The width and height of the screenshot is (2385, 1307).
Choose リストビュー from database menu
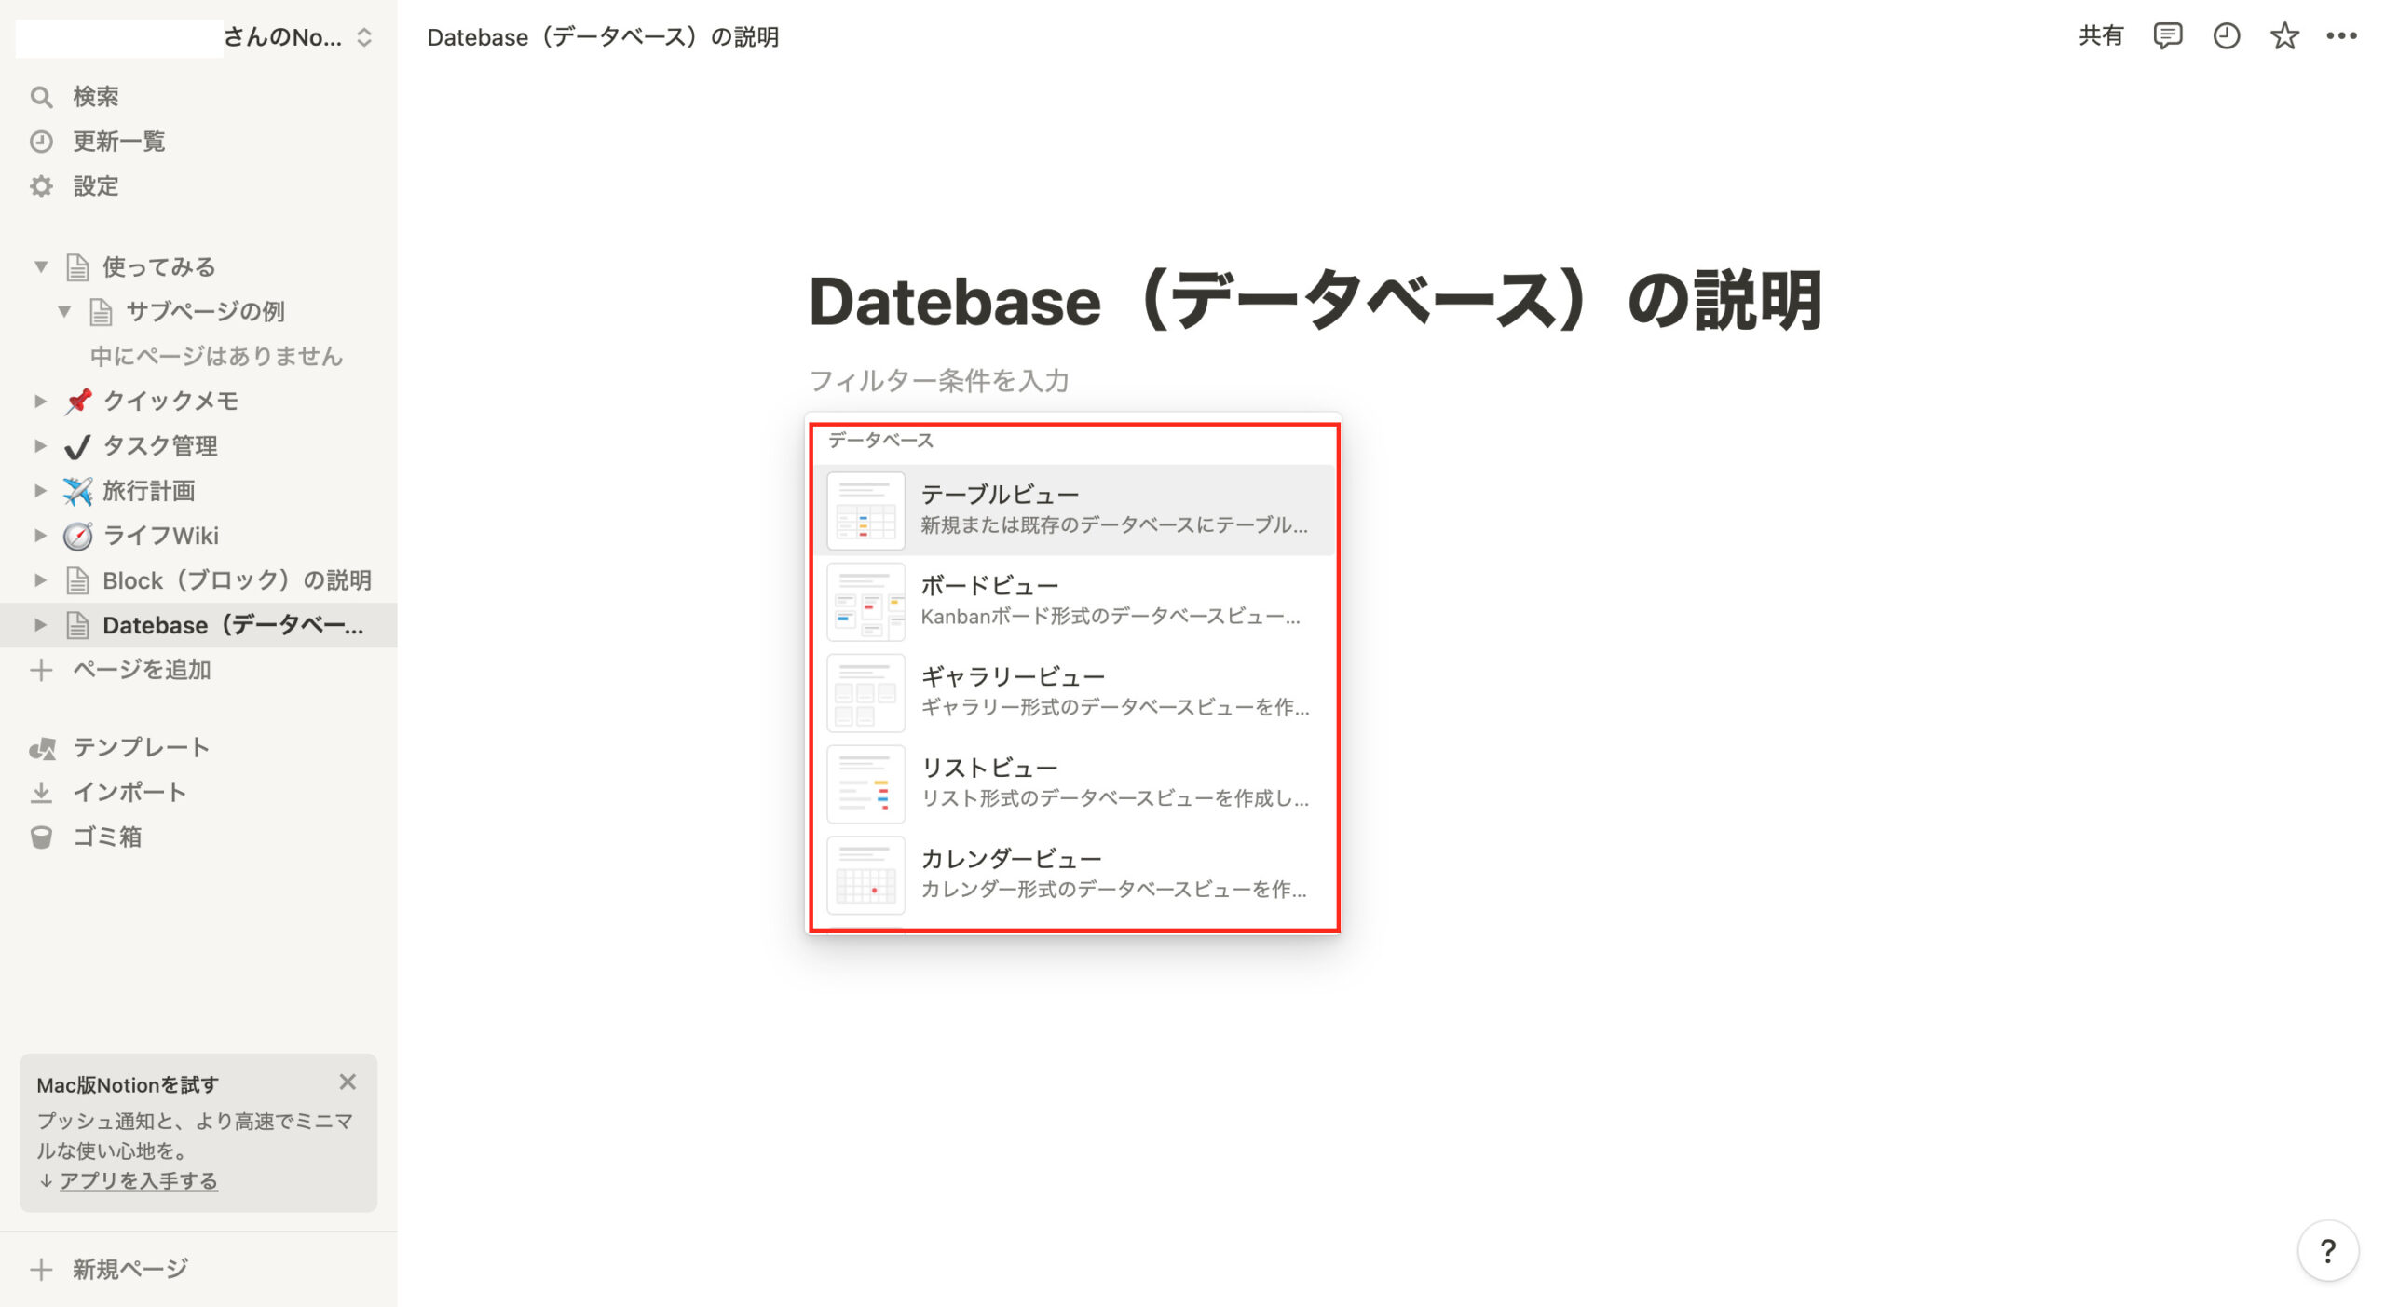coord(1074,783)
